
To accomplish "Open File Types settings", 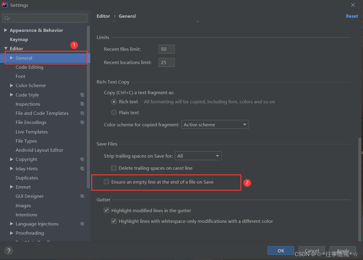I will point(26,141).
